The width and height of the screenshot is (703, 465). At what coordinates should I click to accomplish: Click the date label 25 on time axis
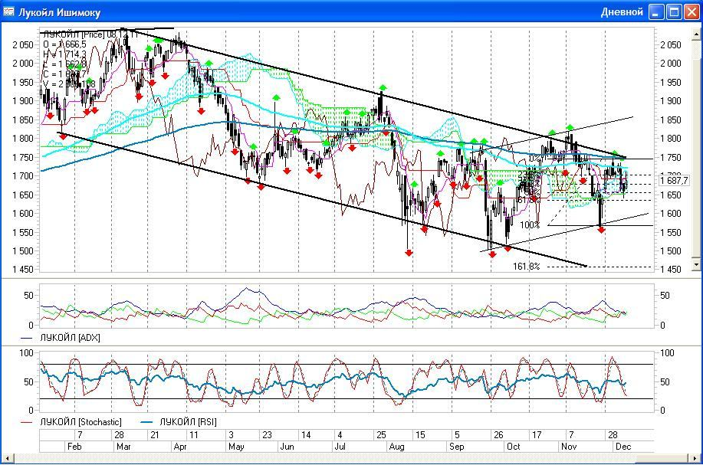[381, 435]
